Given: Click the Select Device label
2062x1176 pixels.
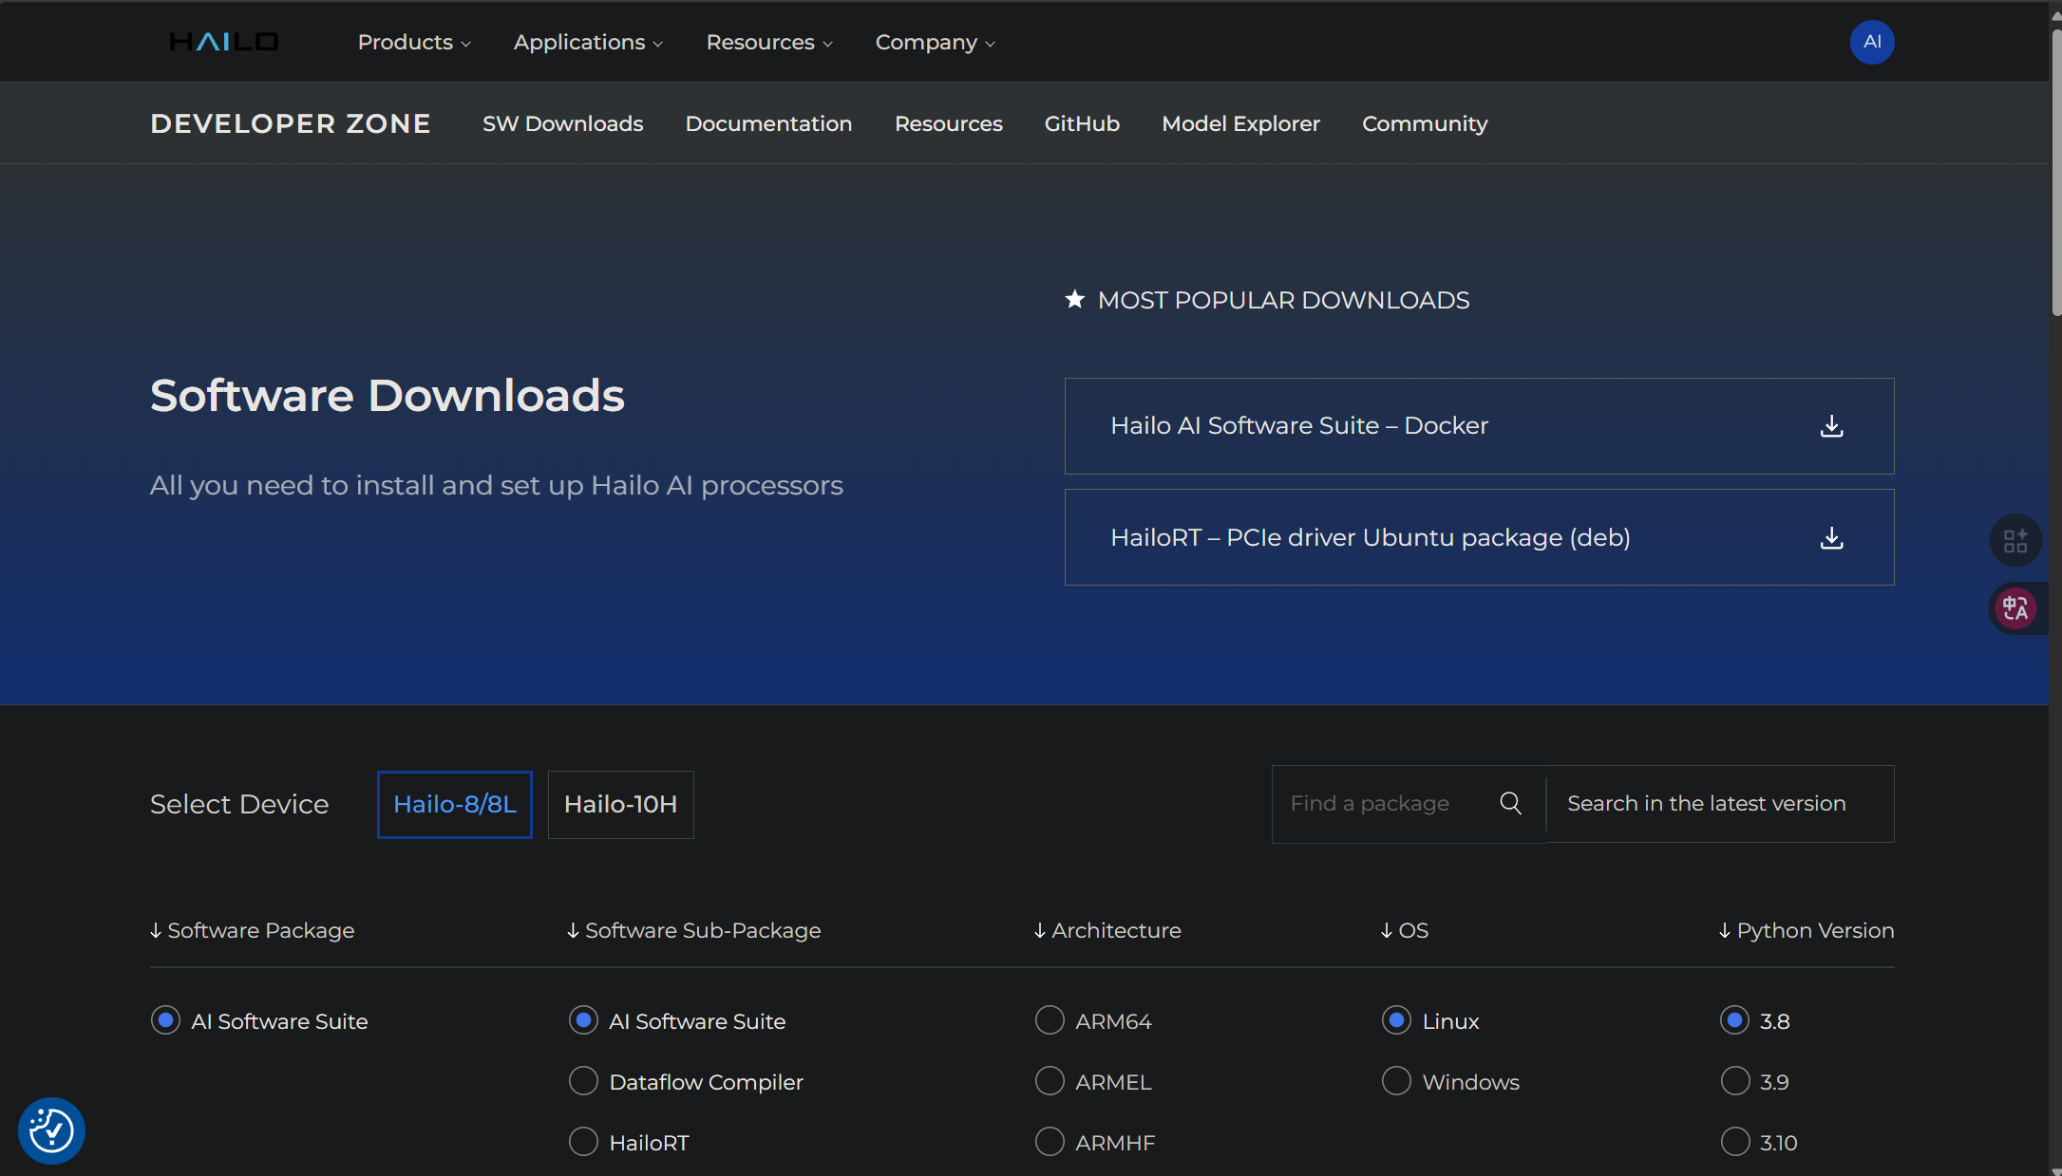Looking at the screenshot, I should pyautogui.click(x=239, y=805).
